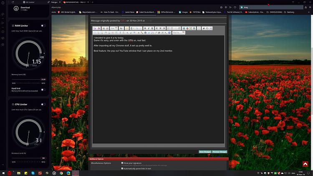Click the taskbar clock
The image size is (313, 176).
pos(300,173)
